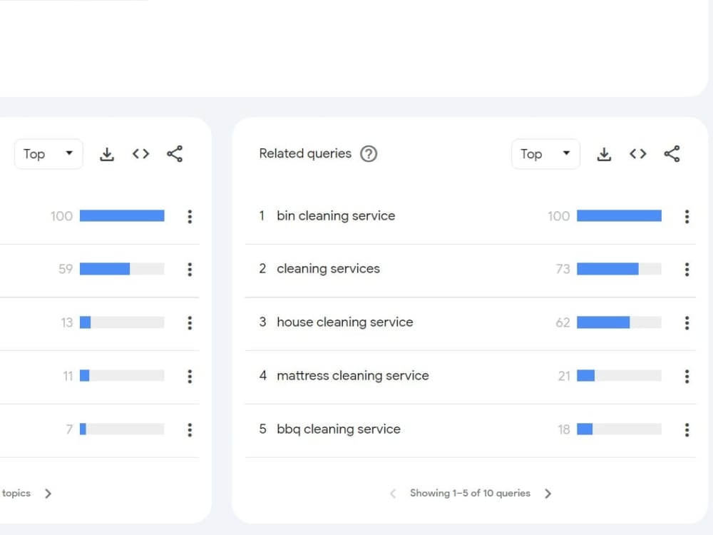Click the bin cleaning service 100 bar
The image size is (713, 535).
[x=619, y=215]
